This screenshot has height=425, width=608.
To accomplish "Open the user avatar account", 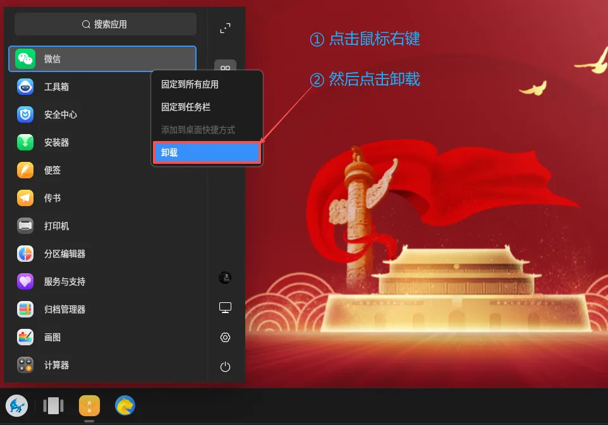I will pos(225,278).
